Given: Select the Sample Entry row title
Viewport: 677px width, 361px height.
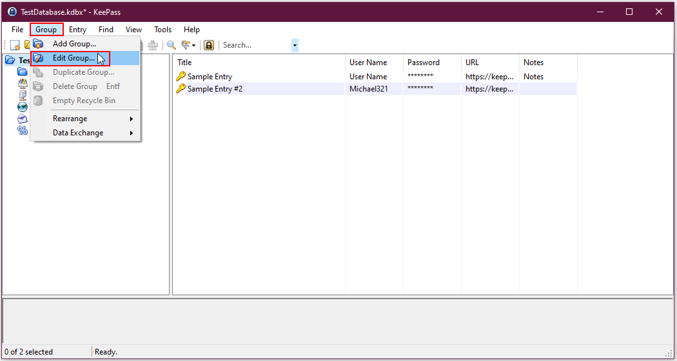Looking at the screenshot, I should (x=210, y=77).
